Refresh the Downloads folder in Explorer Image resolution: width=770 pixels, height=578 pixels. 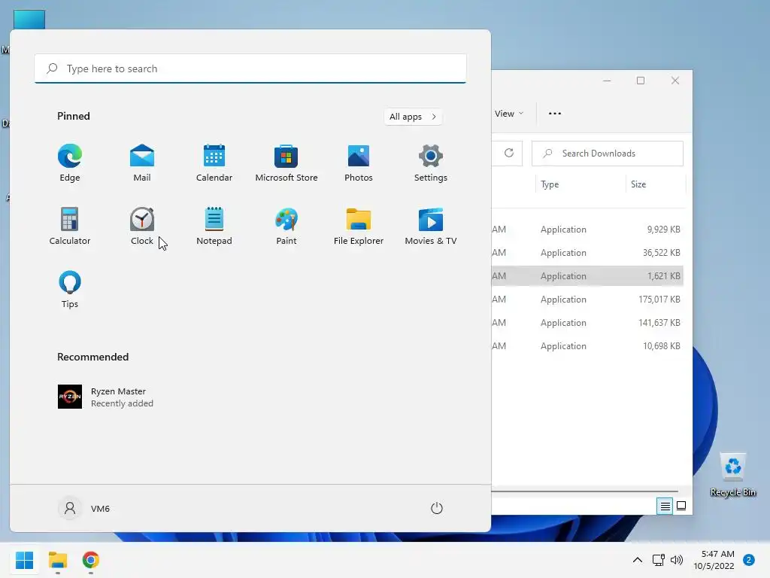[509, 154]
